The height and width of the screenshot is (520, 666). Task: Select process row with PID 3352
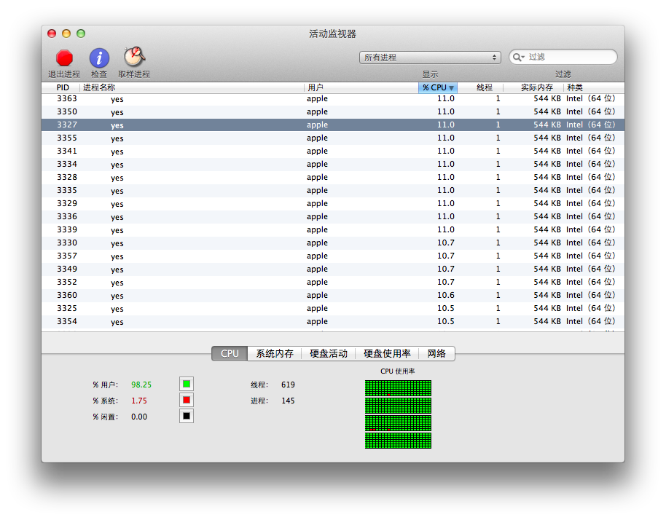pyautogui.click(x=332, y=283)
